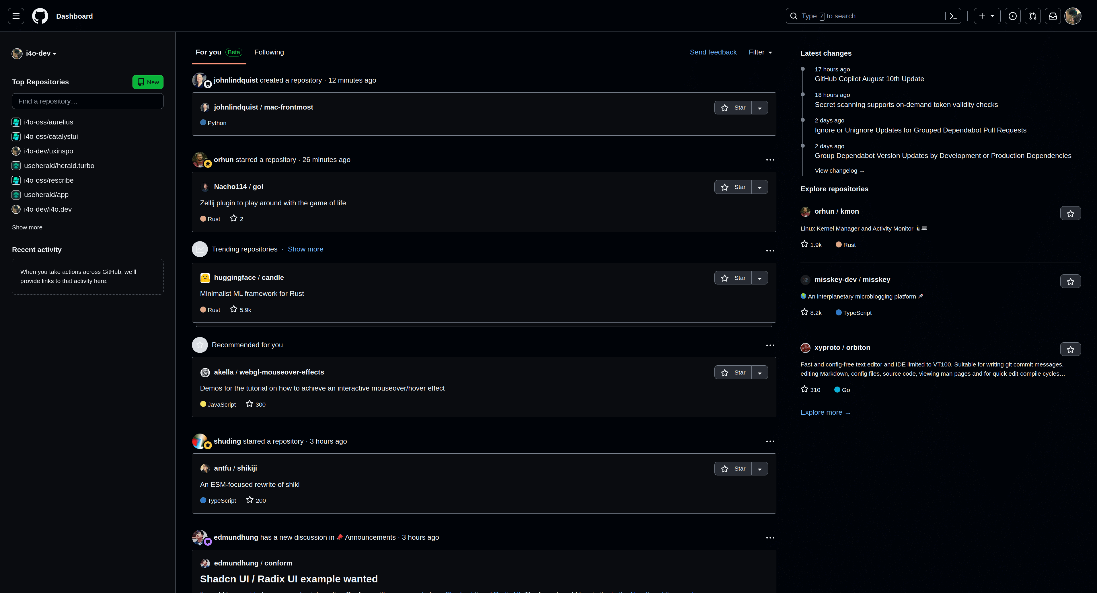Open xyproto / orbiton repository link
Viewport: 1097px width, 593px height.
842,348
